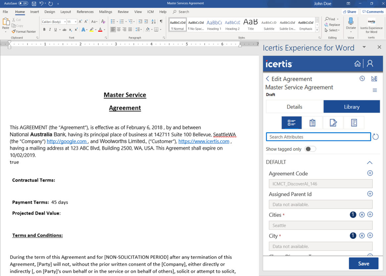Click the Search Attributes field
Screen dimensions: 386x276
[318, 137]
